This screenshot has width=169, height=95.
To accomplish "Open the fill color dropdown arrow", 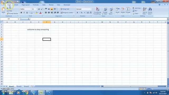I will tap(38, 13).
